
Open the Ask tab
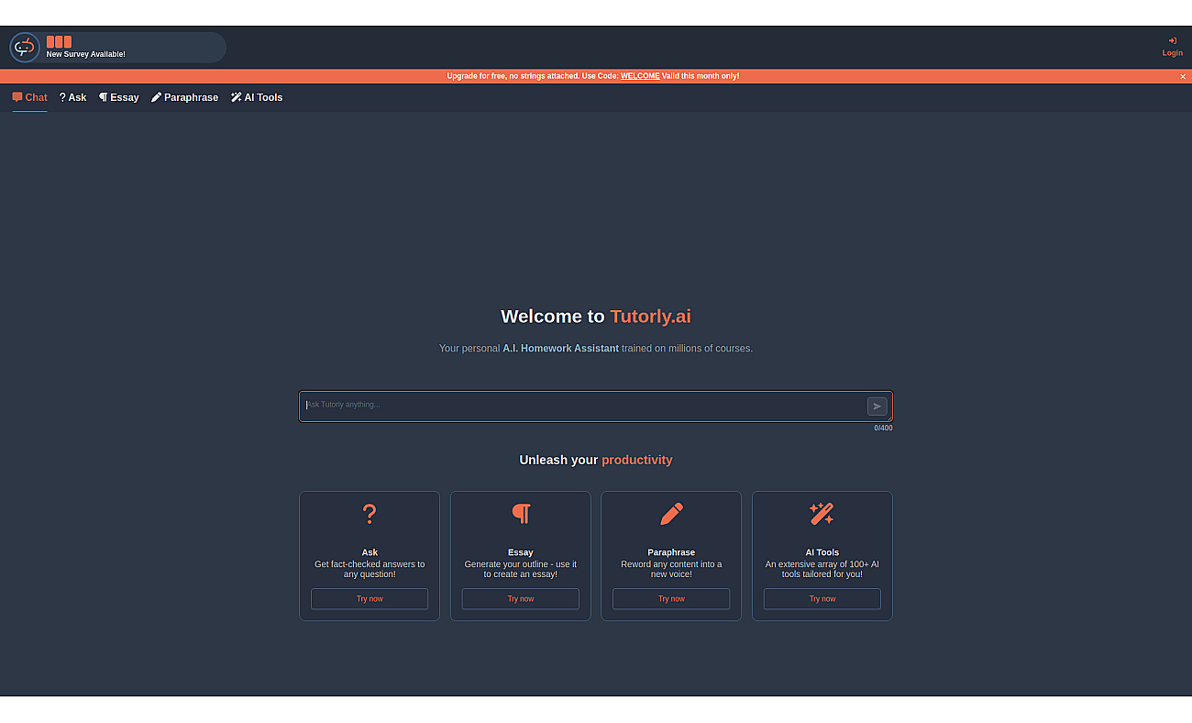coord(73,97)
